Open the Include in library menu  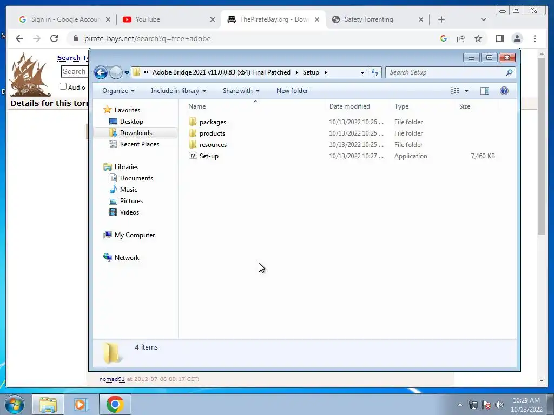pos(179,91)
